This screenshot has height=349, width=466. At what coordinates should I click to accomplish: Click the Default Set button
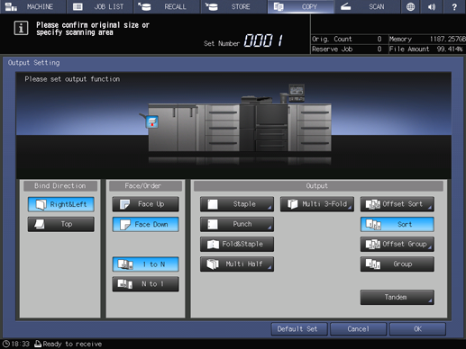(x=299, y=329)
